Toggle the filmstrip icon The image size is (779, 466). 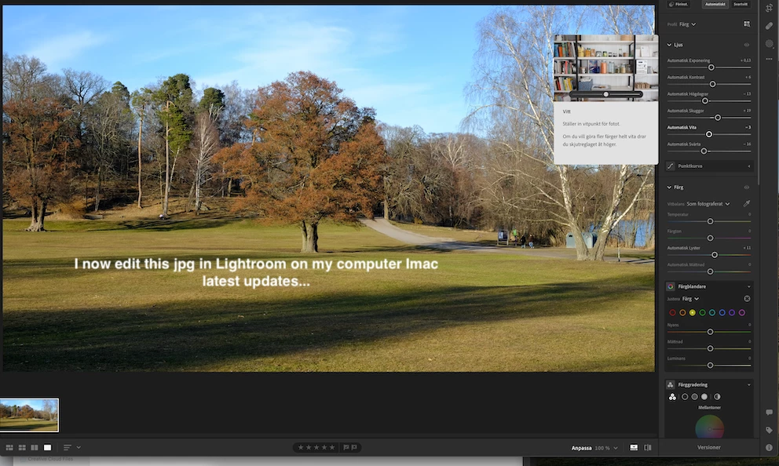click(634, 447)
